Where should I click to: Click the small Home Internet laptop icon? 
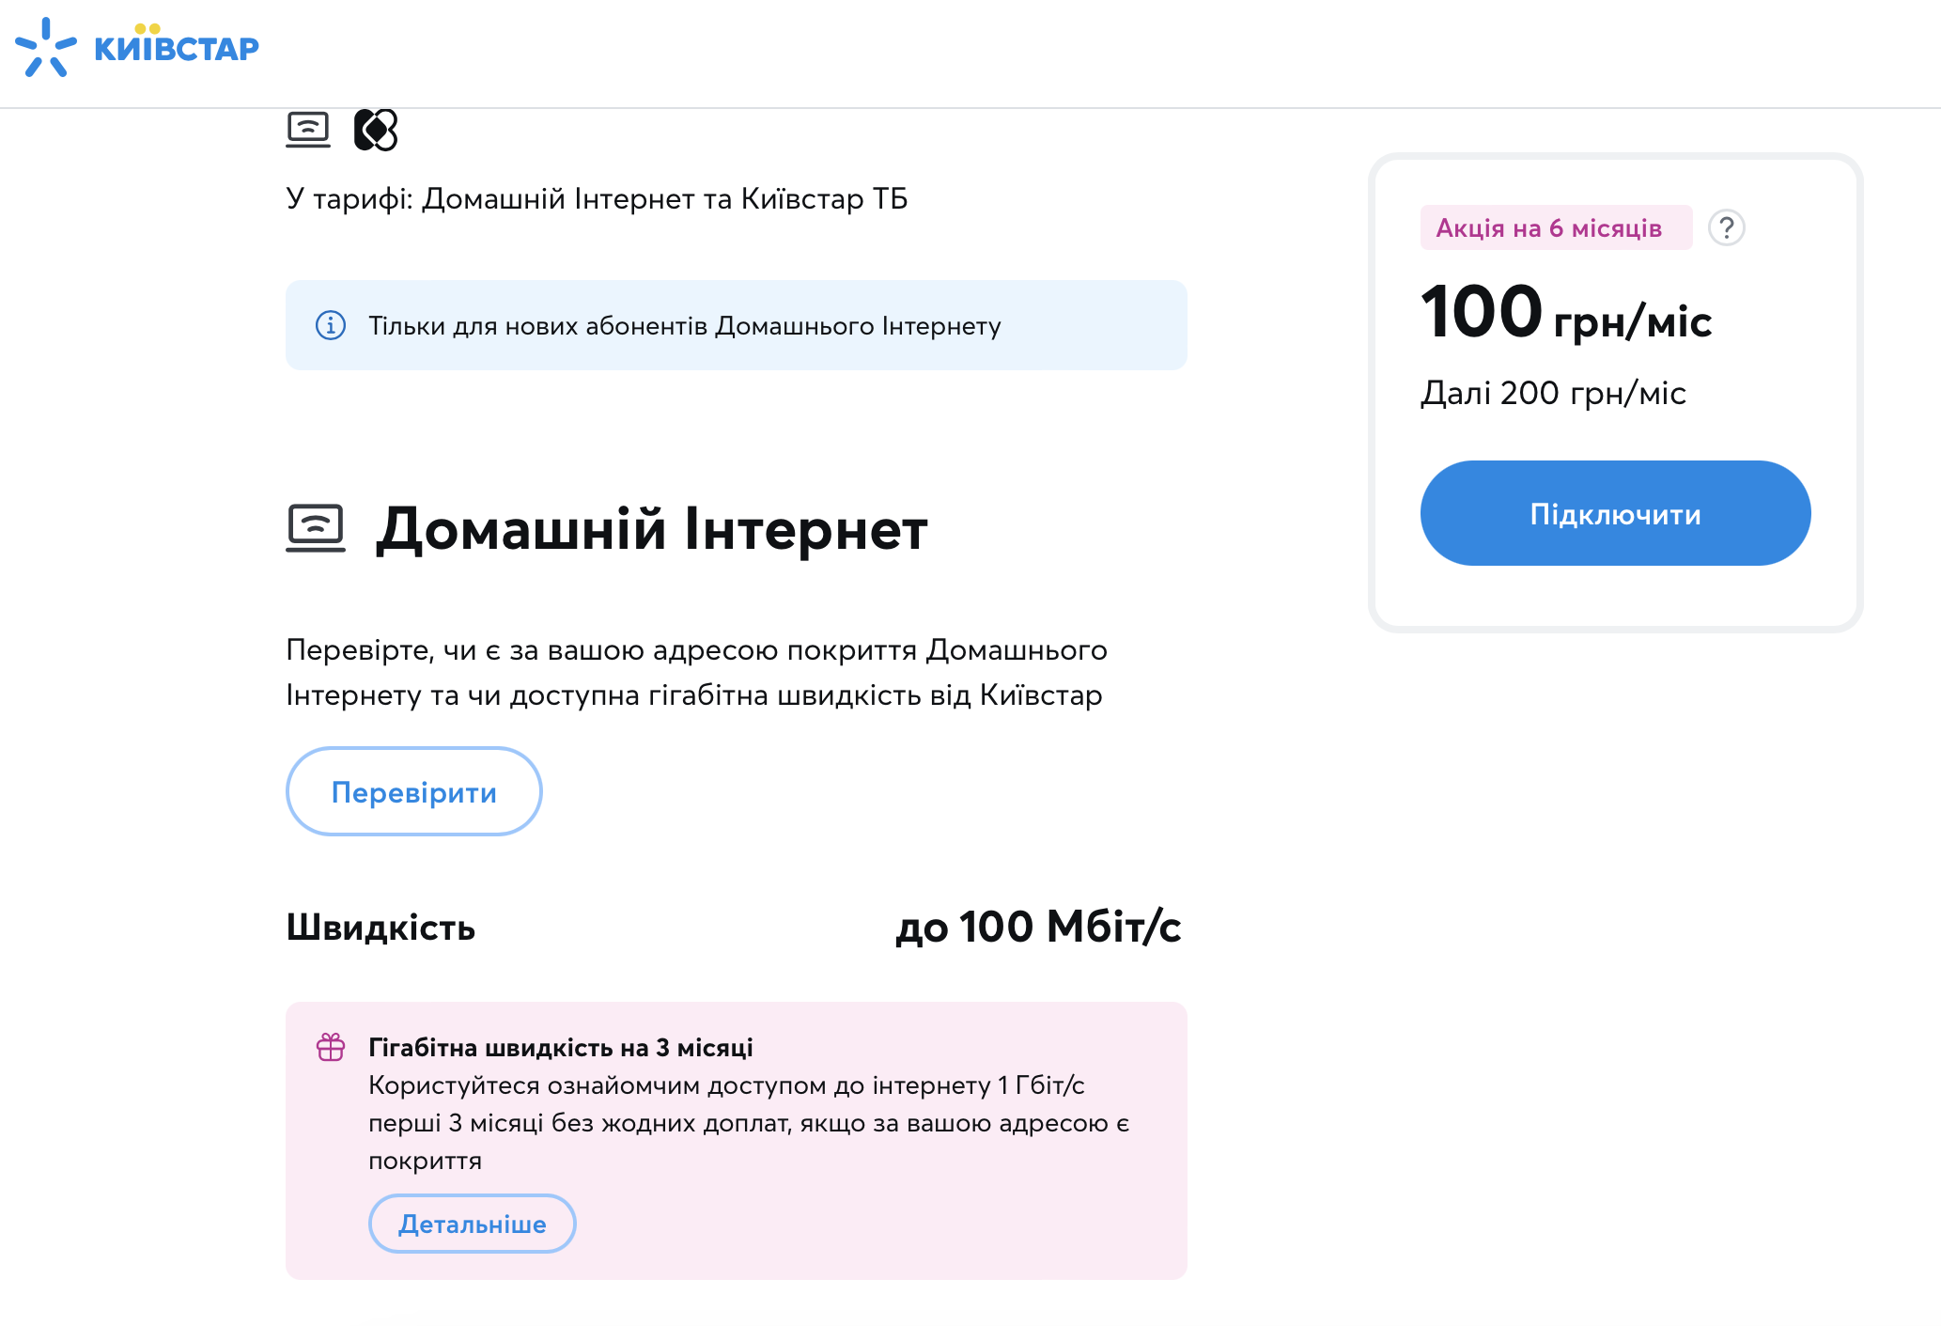tap(308, 130)
